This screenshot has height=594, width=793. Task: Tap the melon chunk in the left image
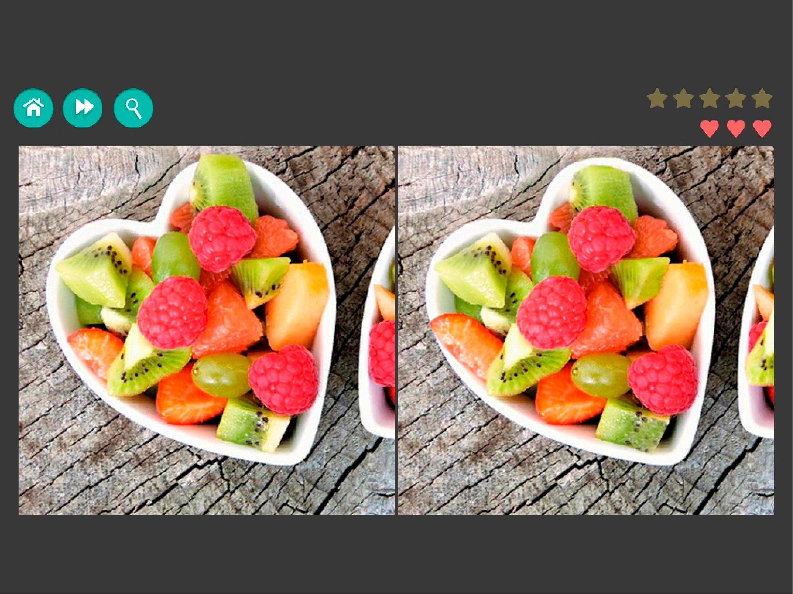click(297, 306)
